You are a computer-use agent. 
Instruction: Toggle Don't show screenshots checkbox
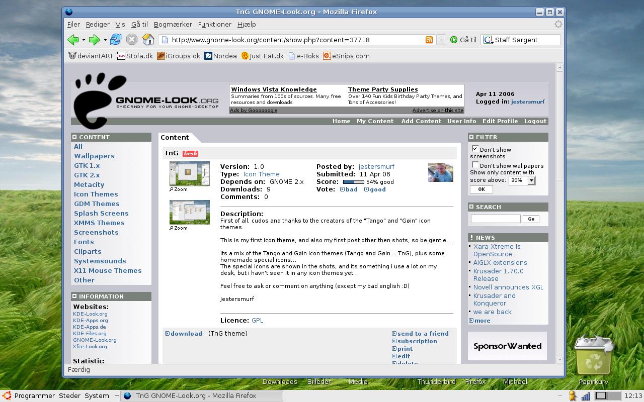475,149
